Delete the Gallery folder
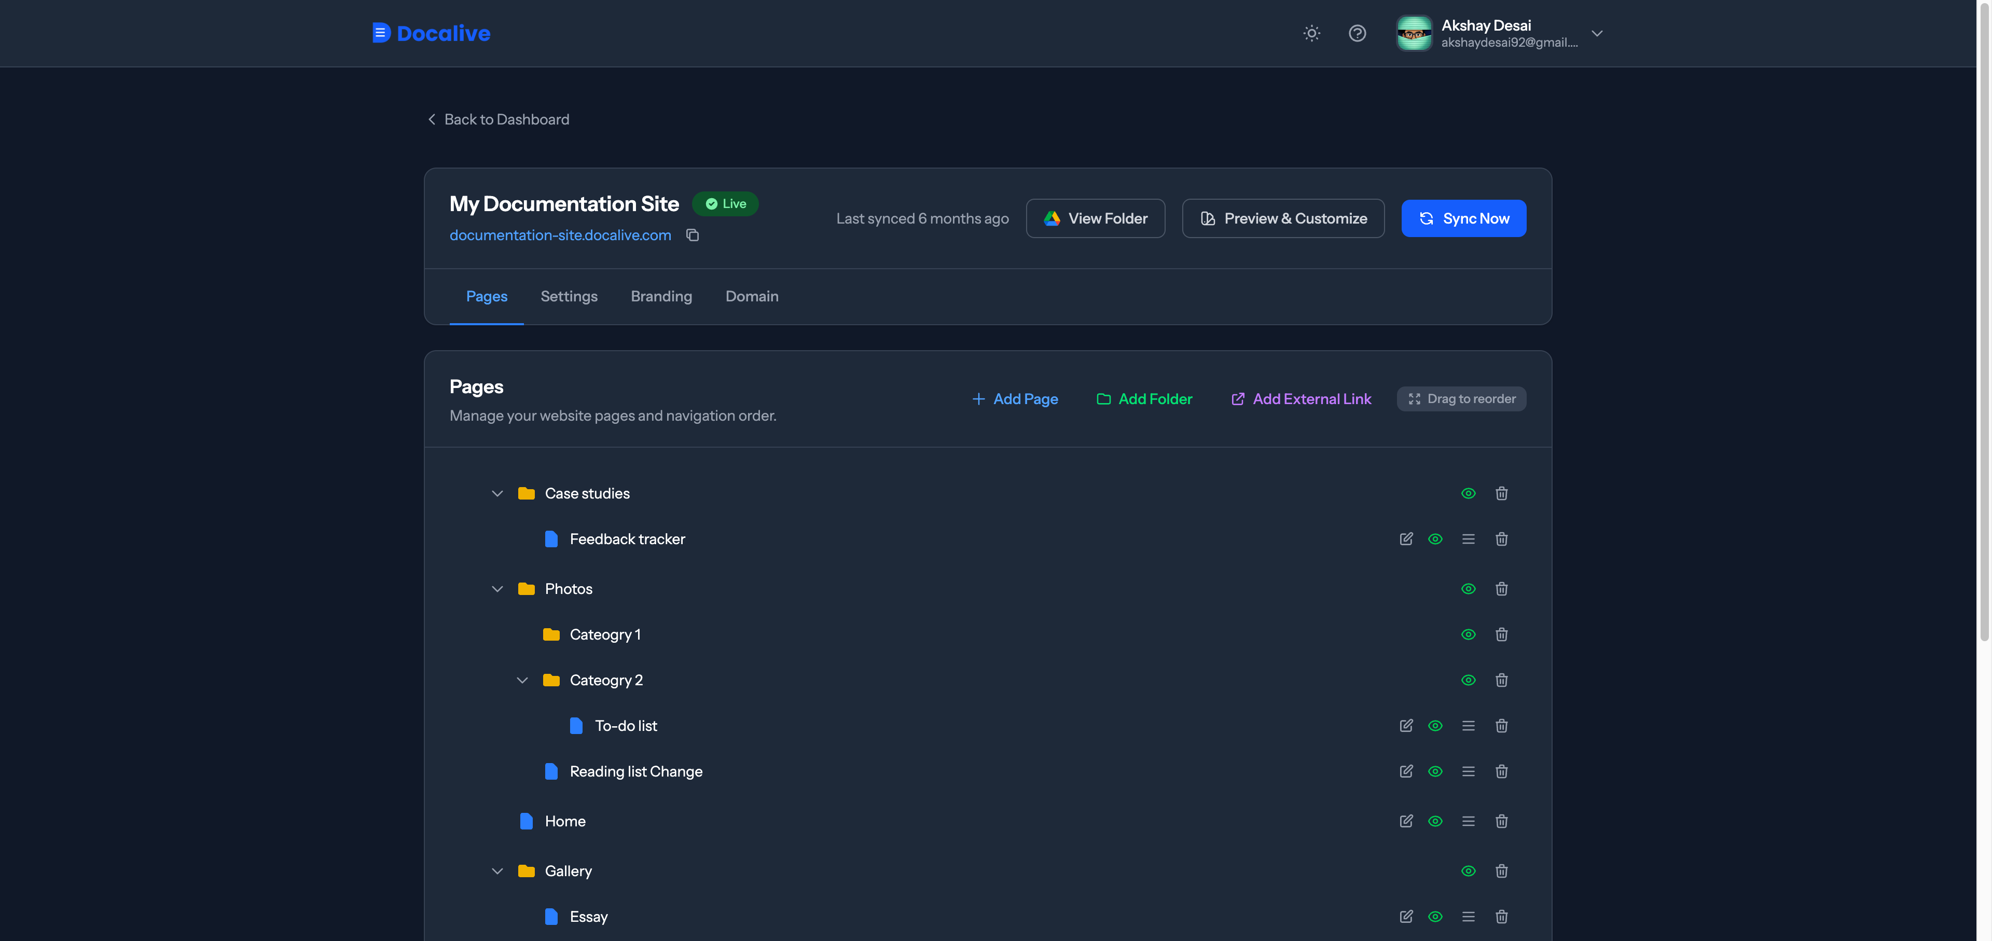The image size is (1992, 941). pyautogui.click(x=1501, y=870)
